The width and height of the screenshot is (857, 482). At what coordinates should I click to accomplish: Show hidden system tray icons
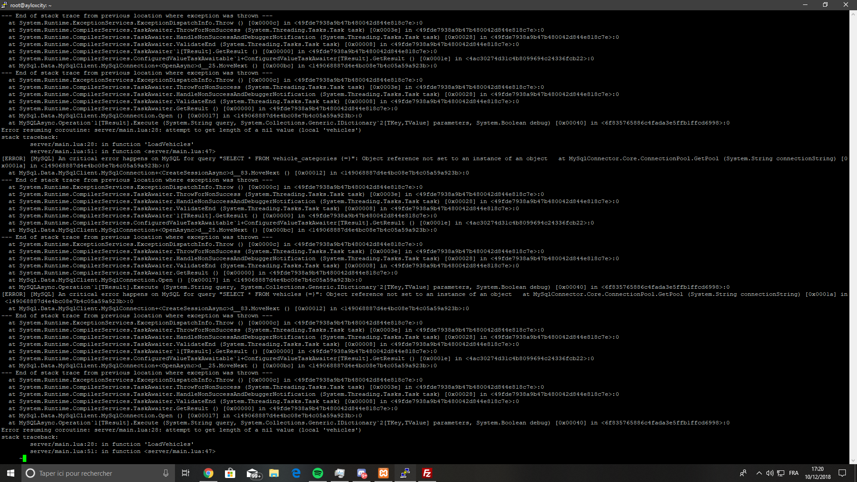pyautogui.click(x=759, y=473)
